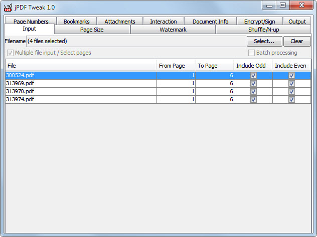Click the Filename field showing 4 files selected
Image resolution: width=317 pixels, height=237 pixels.
click(x=135, y=41)
